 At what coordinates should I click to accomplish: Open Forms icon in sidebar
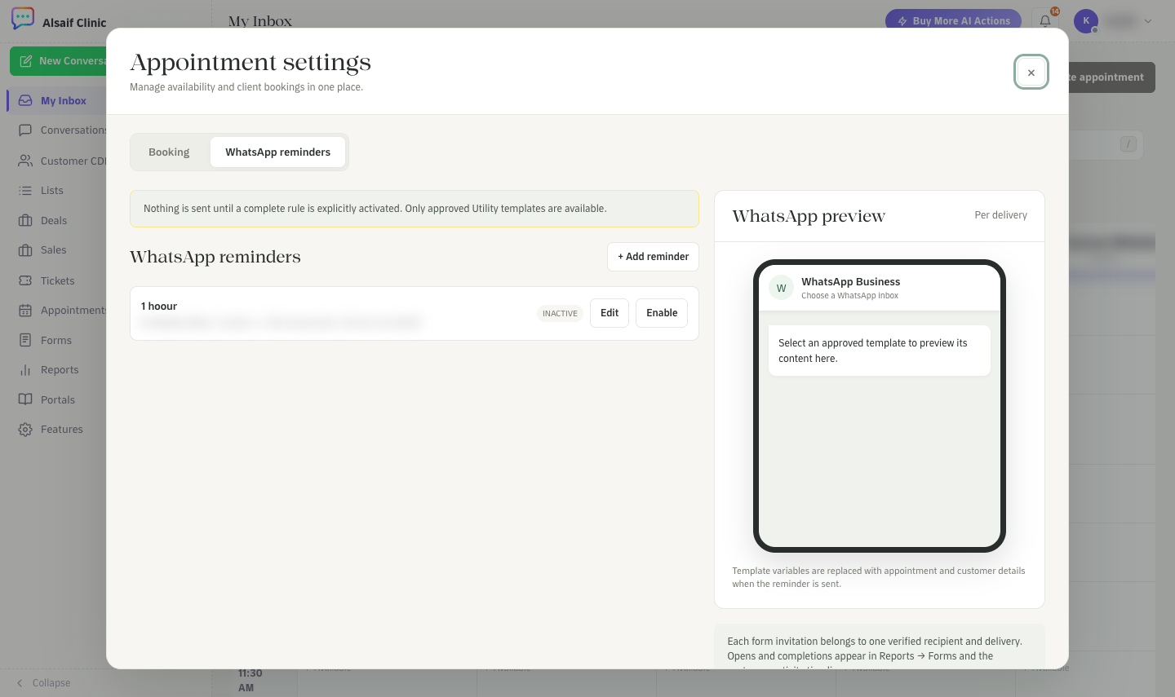point(25,340)
